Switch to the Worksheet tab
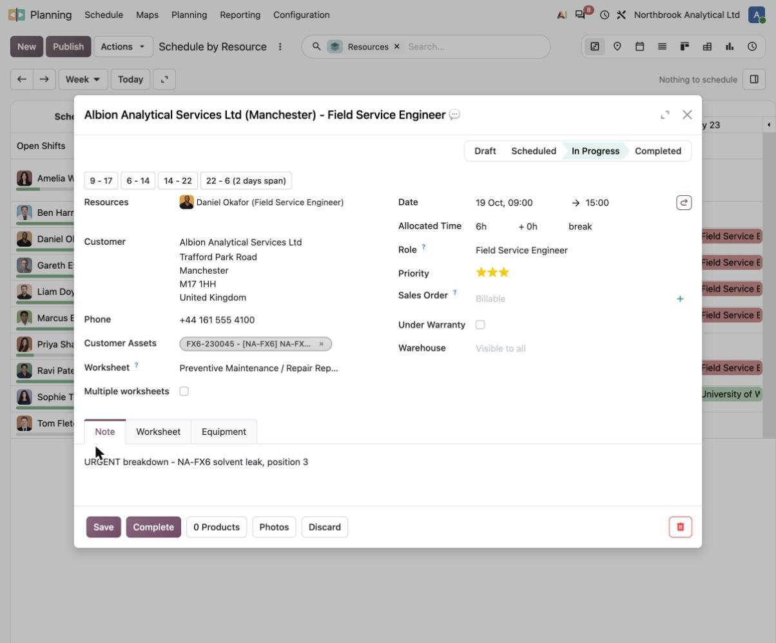Screen dimensions: 776x643 [158, 432]
